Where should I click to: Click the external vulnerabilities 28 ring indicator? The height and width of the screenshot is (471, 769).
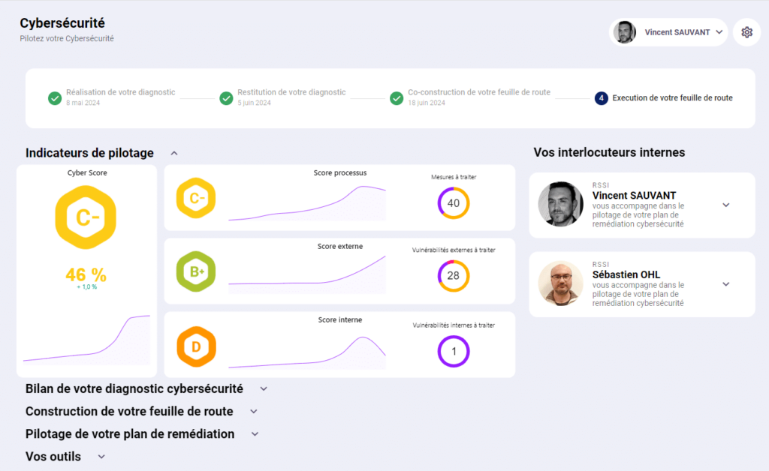point(454,276)
